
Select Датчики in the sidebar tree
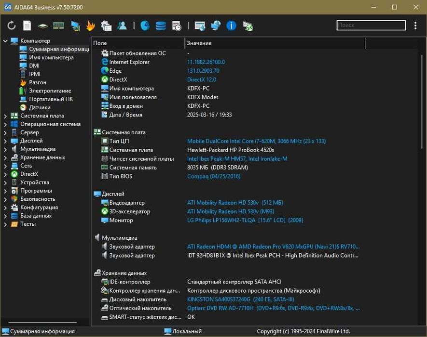pyautogui.click(x=40, y=107)
